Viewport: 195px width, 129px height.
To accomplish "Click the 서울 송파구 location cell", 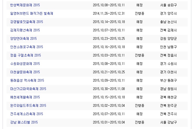I will [x=168, y=5].
